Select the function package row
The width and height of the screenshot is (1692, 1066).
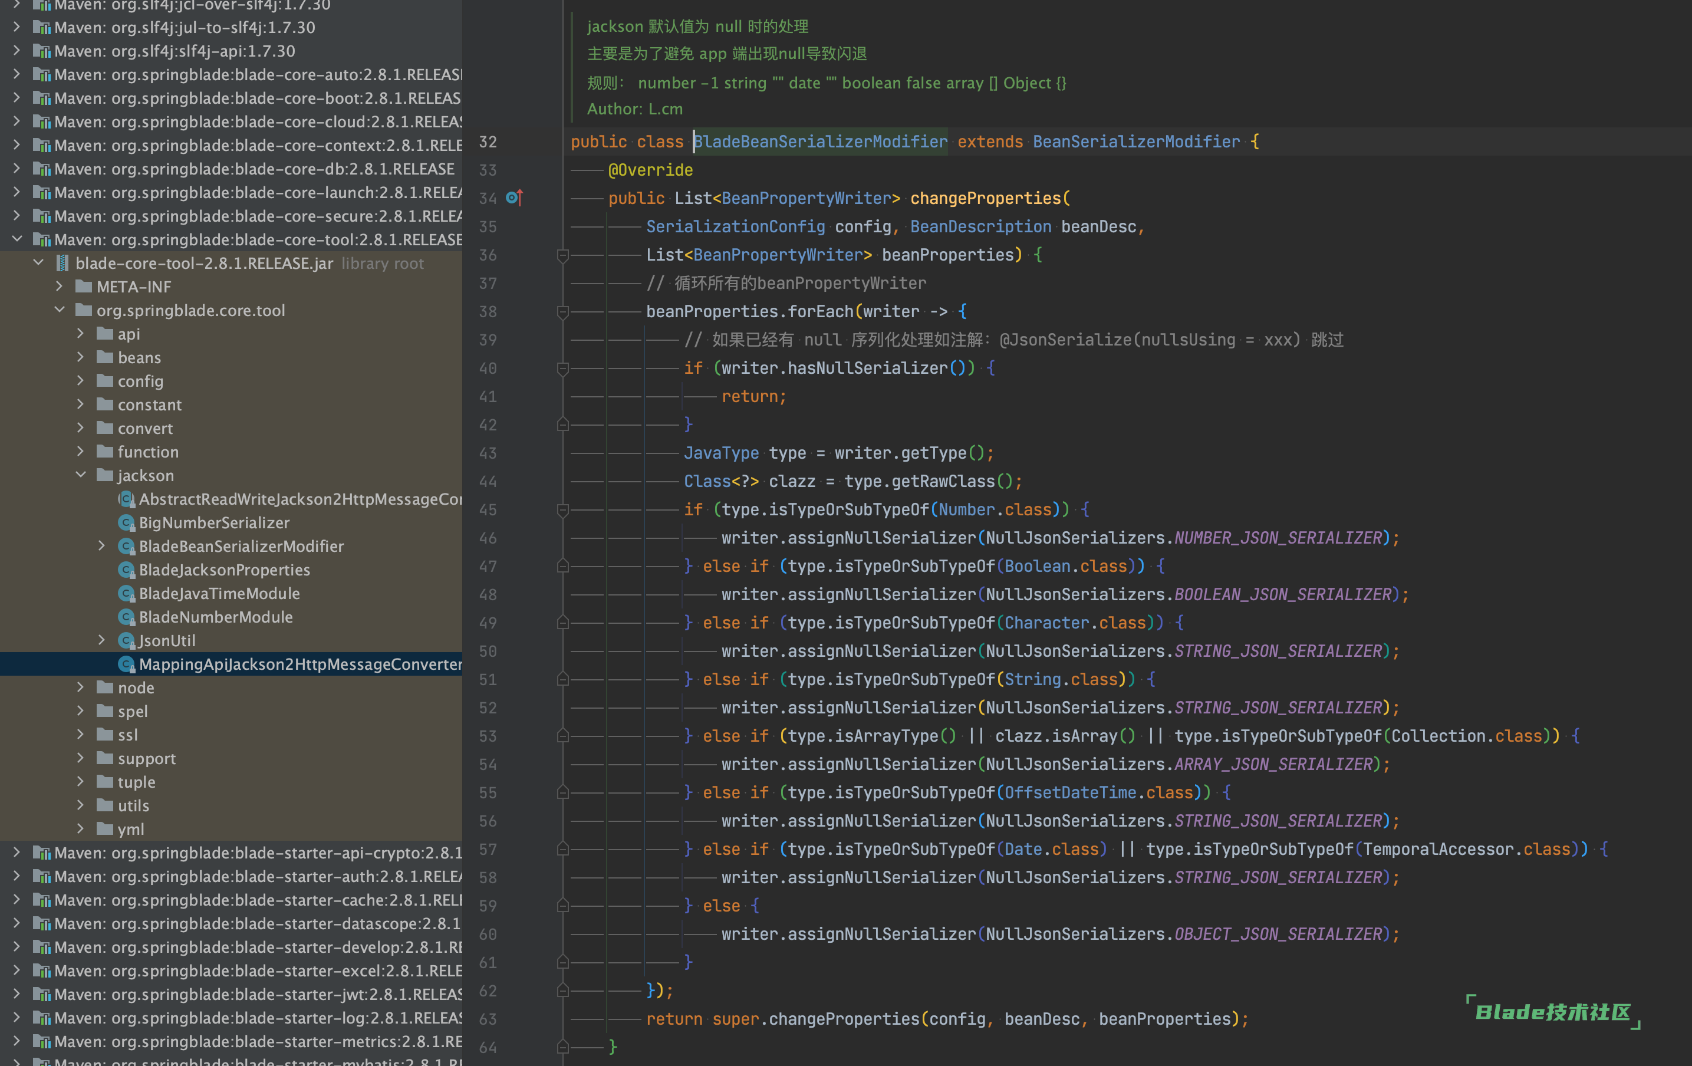pyautogui.click(x=231, y=452)
